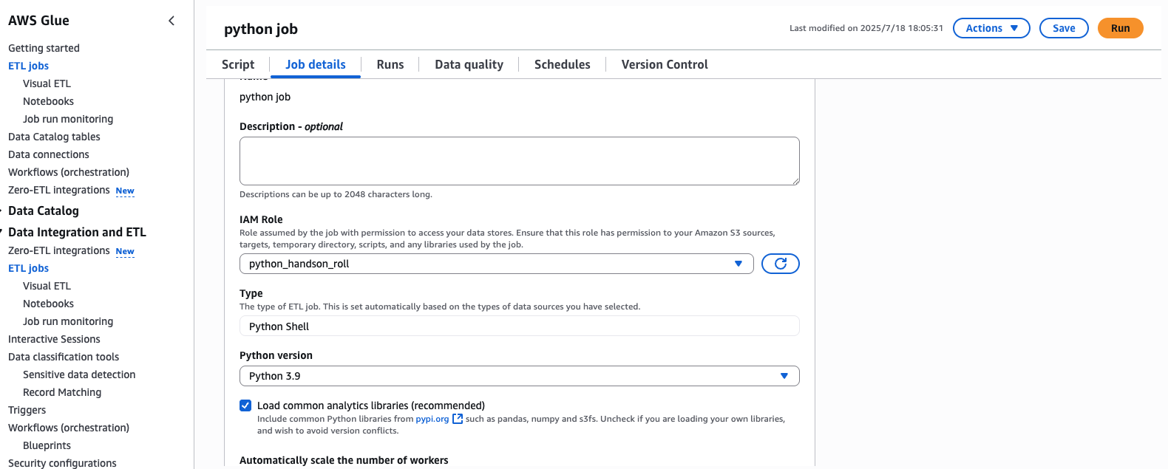Uncheck Load common analytics libraries checkbox
Screen dimensions: 1168x469
(x=245, y=405)
